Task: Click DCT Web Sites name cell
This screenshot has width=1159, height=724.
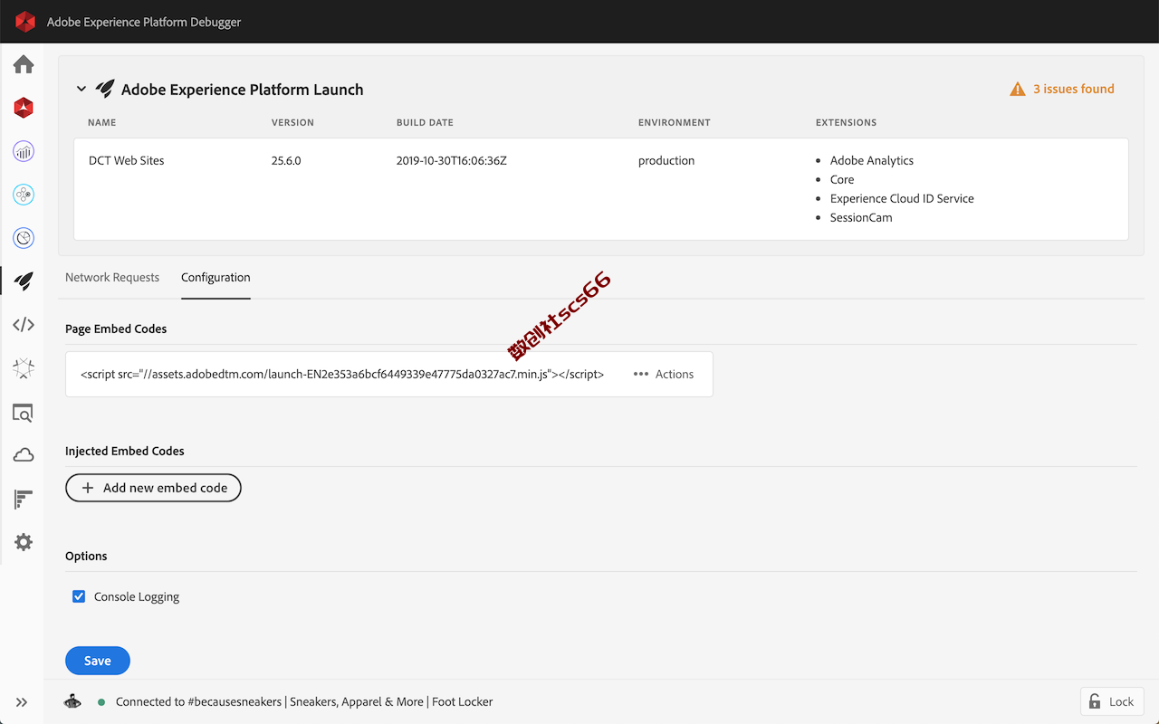Action: tap(127, 160)
